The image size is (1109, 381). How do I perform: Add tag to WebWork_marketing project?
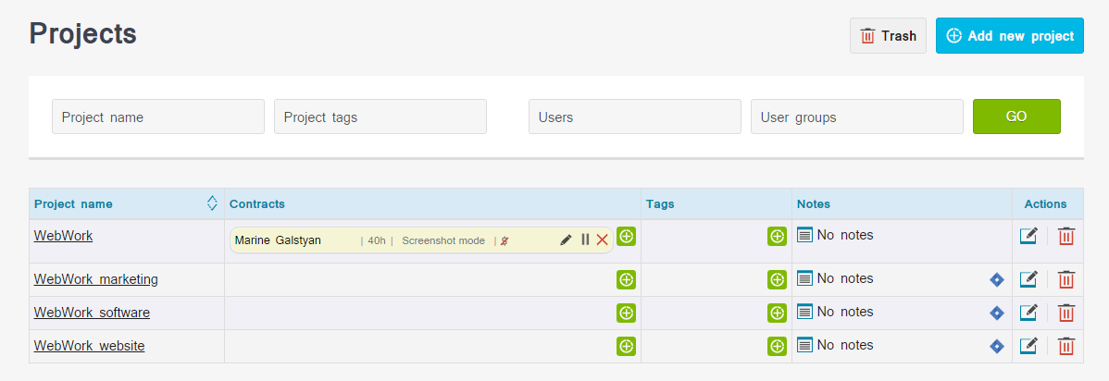(x=778, y=280)
